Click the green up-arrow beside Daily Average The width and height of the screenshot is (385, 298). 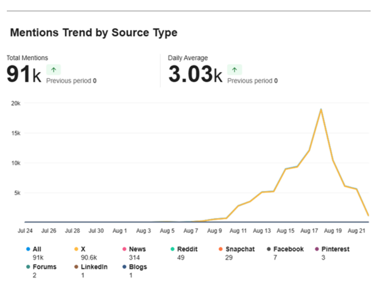[235, 70]
